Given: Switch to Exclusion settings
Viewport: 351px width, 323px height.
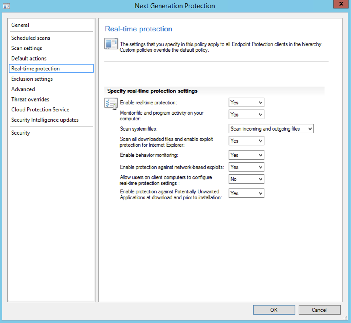Looking at the screenshot, I should click(32, 79).
